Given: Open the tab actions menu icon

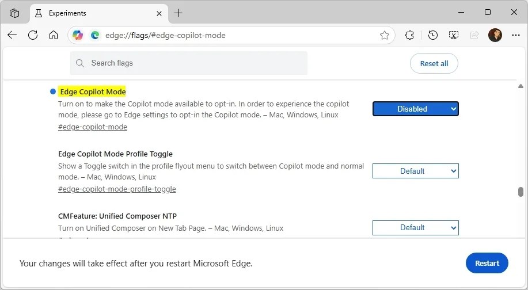Looking at the screenshot, I should tap(15, 13).
